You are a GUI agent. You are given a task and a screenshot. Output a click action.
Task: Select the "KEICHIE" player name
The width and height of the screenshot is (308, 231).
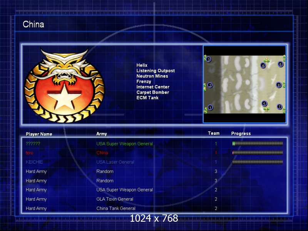34,162
